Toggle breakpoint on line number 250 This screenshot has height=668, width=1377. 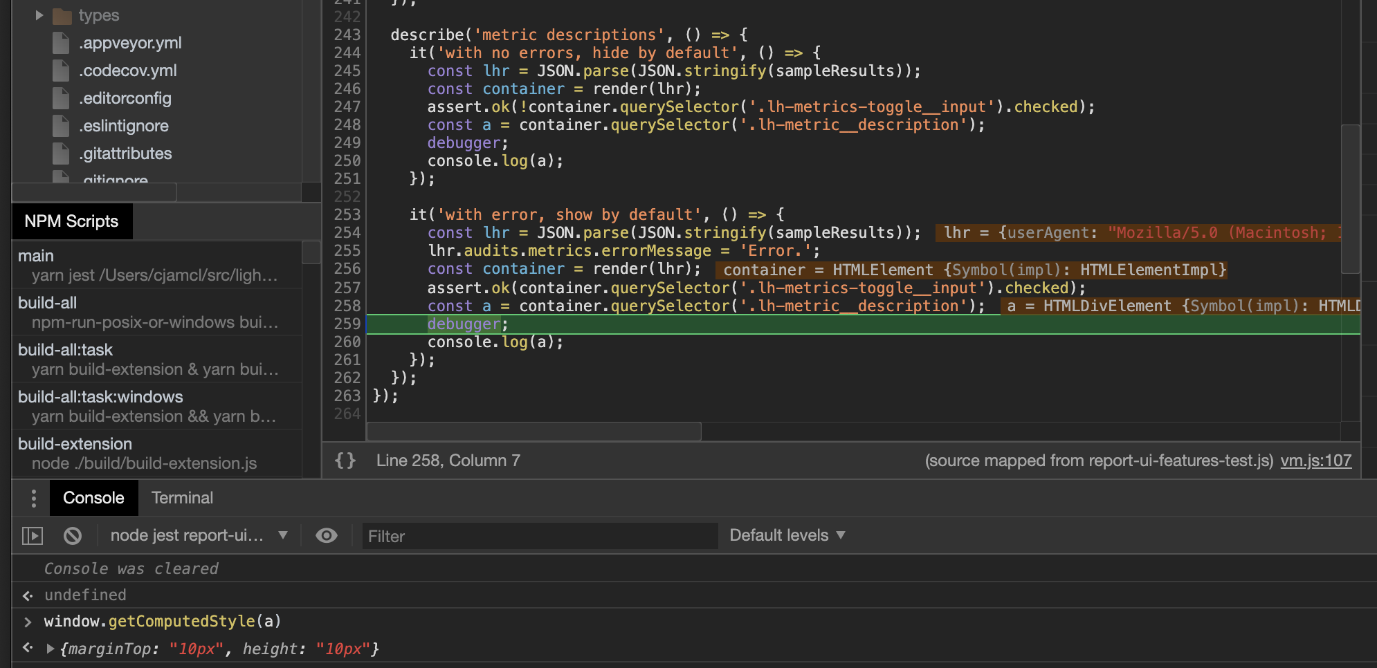(x=347, y=161)
